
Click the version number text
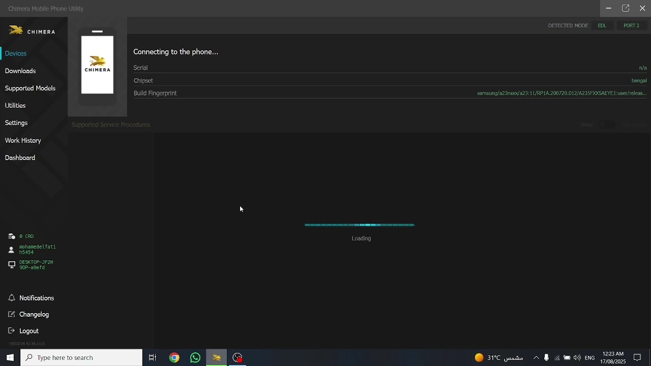[27, 344]
